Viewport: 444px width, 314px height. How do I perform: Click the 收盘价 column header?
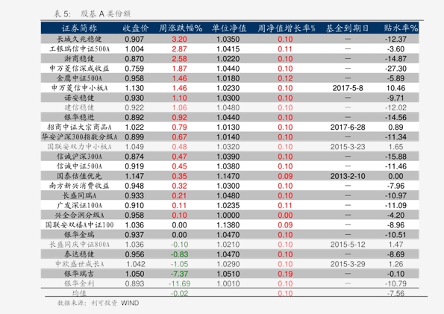(x=135, y=28)
